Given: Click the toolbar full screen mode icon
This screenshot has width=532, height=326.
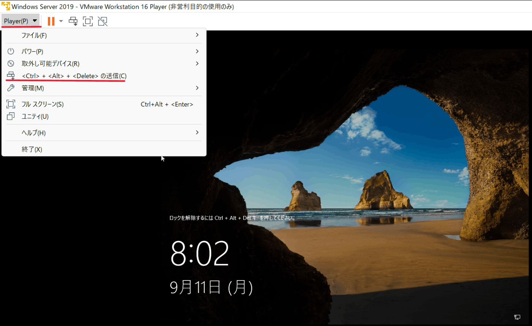Looking at the screenshot, I should click(x=88, y=21).
